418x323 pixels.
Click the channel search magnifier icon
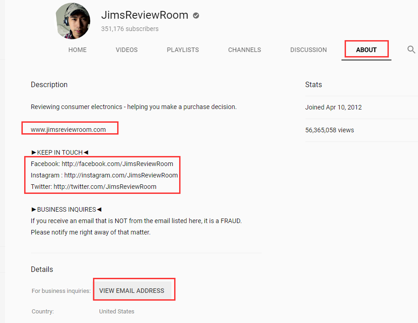point(411,50)
